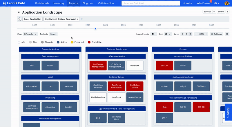232x127 pixels.
Task: Click the Audit/Assurance/Legal group header
Action: pyautogui.click(x=183, y=77)
